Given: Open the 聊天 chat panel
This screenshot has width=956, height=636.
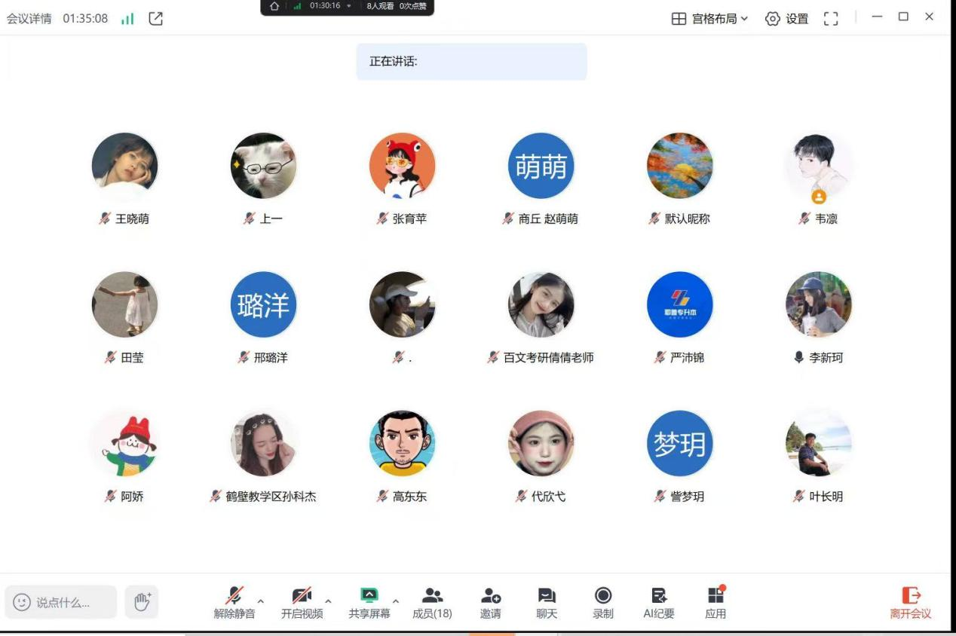Looking at the screenshot, I should [x=547, y=603].
